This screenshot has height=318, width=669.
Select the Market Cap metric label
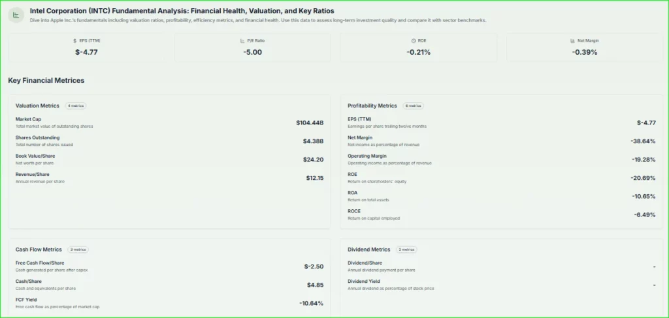tap(28, 119)
